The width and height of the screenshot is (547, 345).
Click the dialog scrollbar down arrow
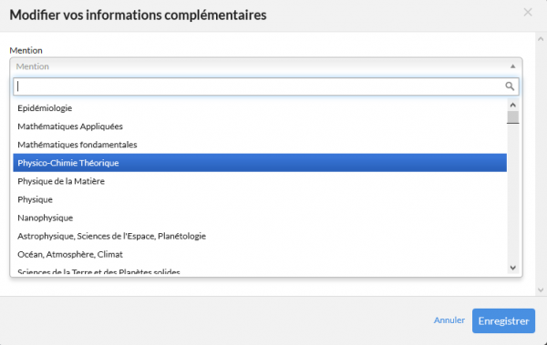click(541, 289)
